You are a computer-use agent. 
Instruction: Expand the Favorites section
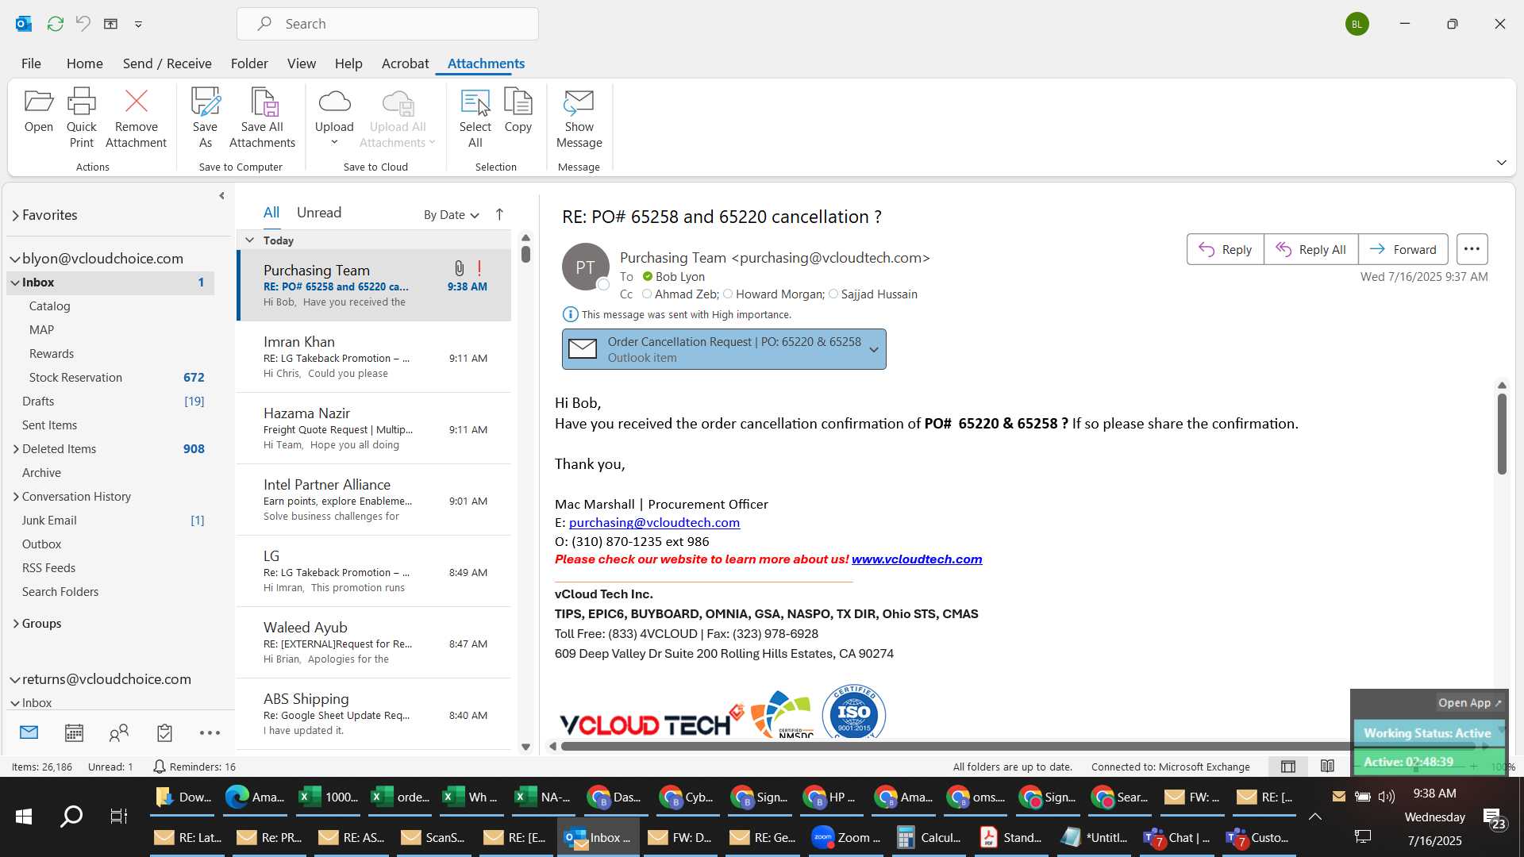click(15, 215)
